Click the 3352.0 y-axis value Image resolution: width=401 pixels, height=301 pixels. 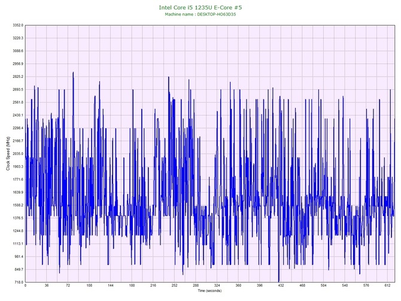coord(18,25)
